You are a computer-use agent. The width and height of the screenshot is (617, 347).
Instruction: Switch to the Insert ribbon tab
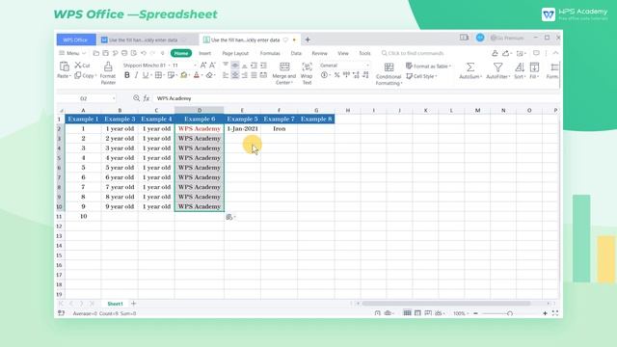(x=204, y=53)
